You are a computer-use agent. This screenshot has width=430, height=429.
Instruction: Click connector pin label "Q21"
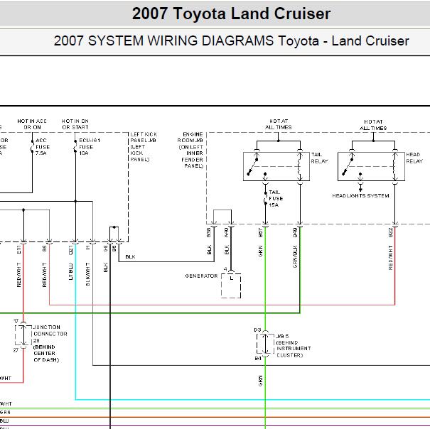[71, 250]
